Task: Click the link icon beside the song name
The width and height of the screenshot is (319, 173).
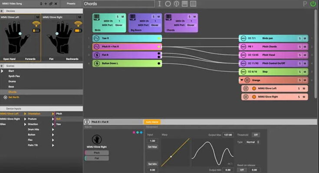Action: pos(50,3)
